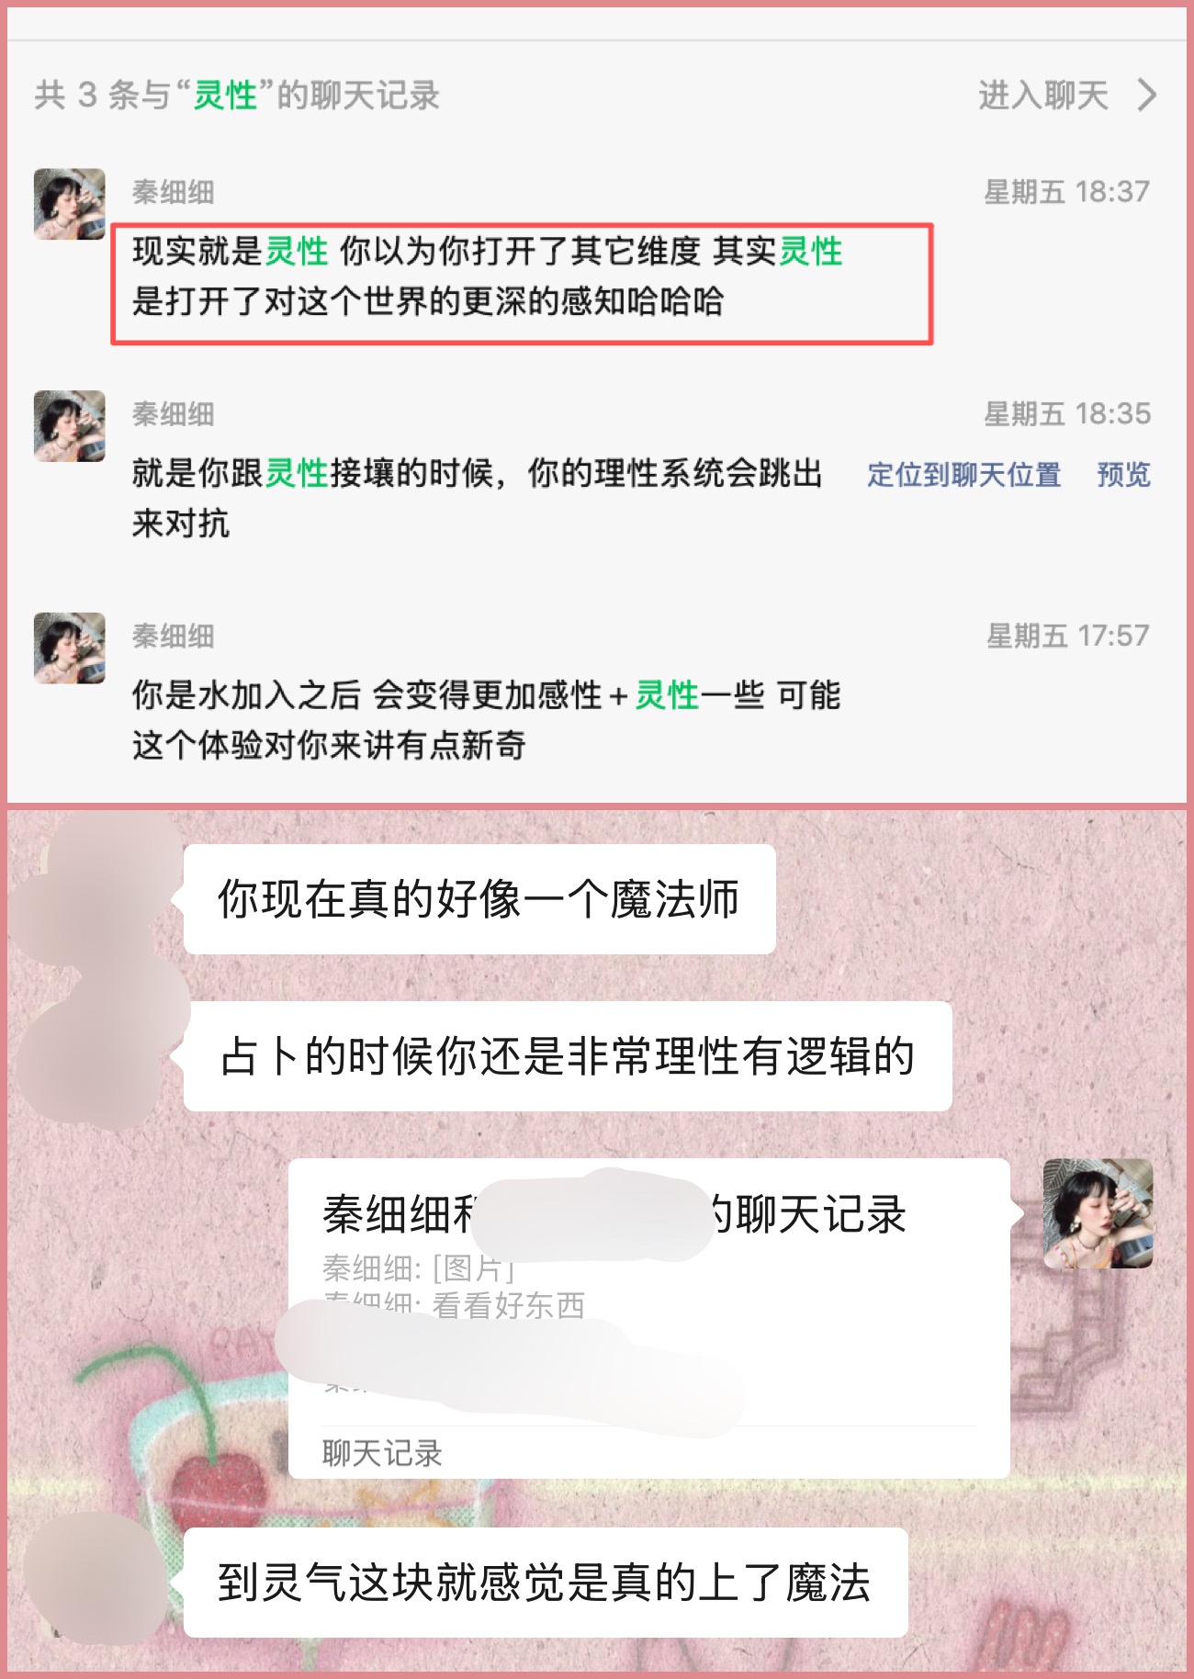This screenshot has height=1679, width=1194.
Task: Click avatar of the 18:35 message
Action: (70, 426)
